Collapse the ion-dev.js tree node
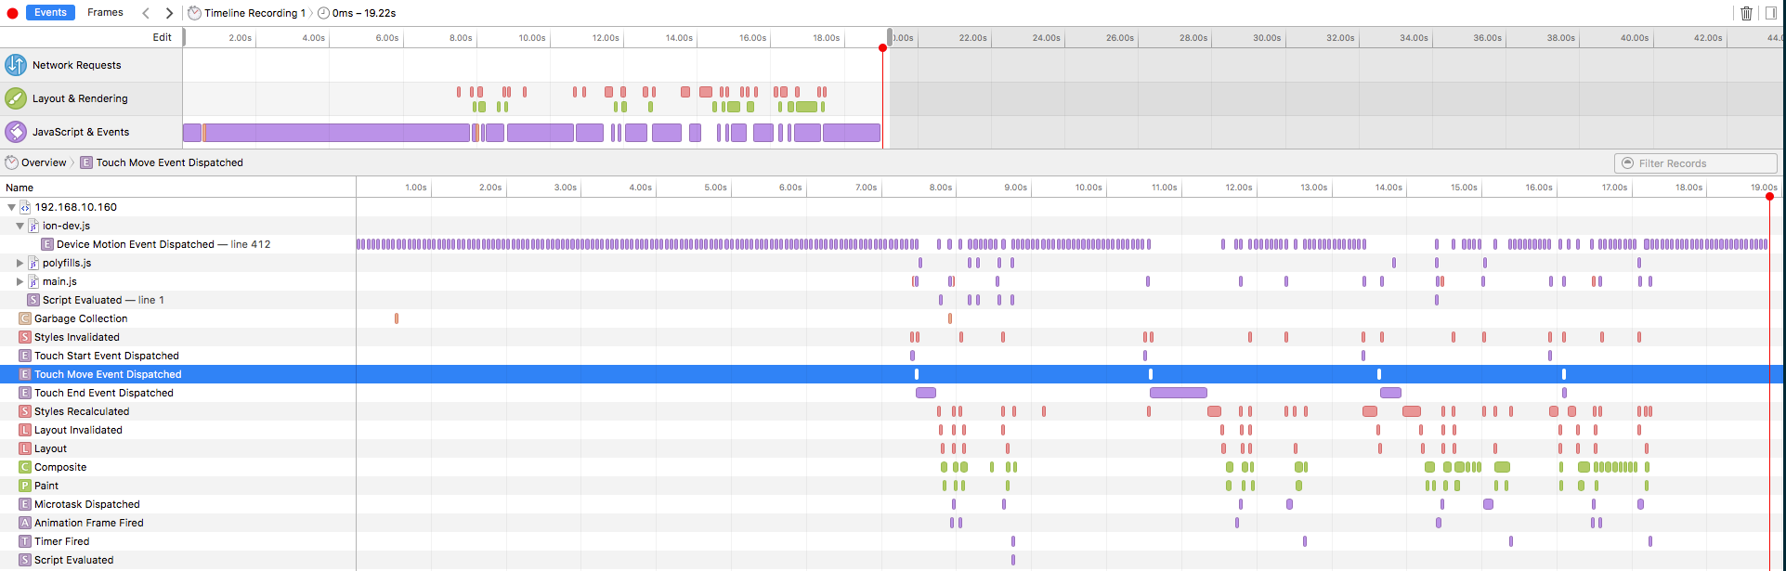 [x=20, y=226]
